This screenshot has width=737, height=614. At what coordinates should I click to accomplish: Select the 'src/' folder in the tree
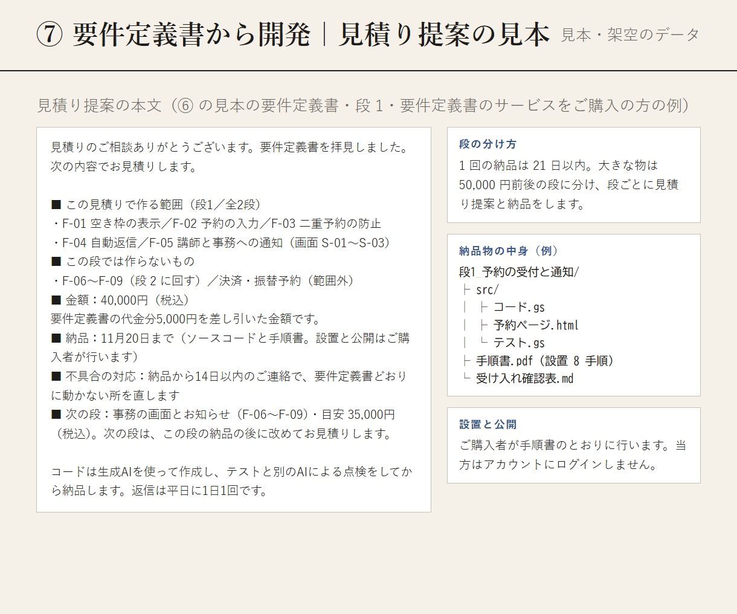[487, 289]
